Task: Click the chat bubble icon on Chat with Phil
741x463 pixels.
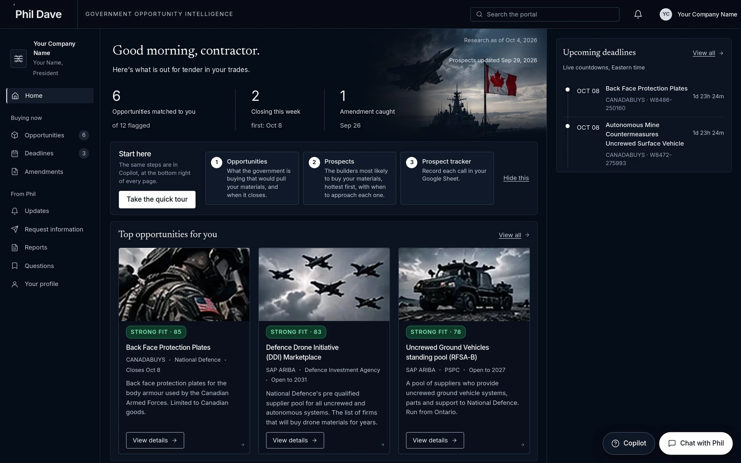Action: [672, 443]
